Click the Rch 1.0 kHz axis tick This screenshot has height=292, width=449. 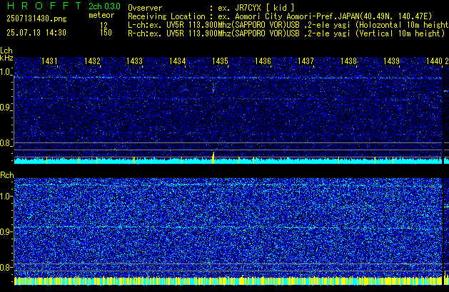(x=6, y=197)
